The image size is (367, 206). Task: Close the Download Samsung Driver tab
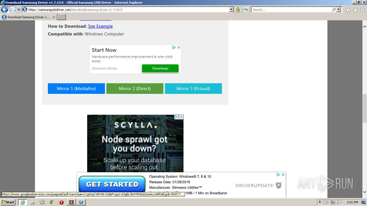(x=54, y=17)
